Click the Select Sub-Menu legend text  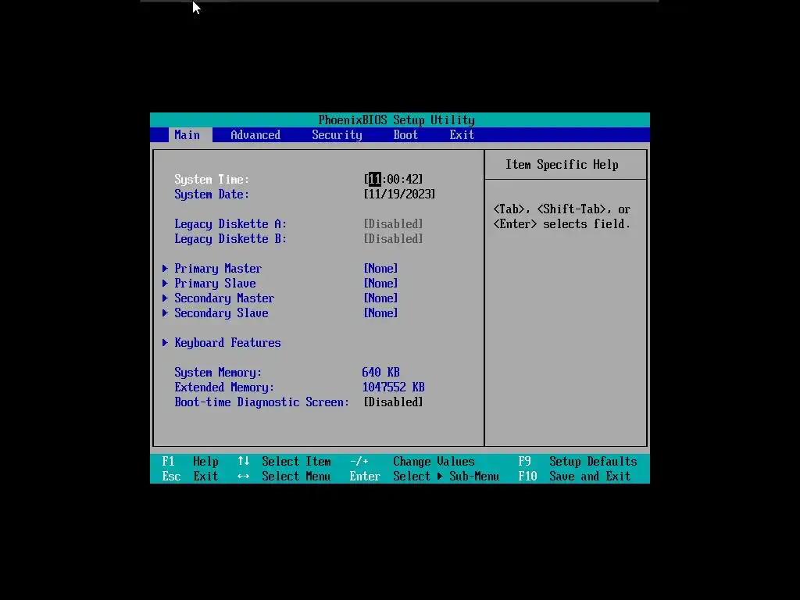point(446,476)
